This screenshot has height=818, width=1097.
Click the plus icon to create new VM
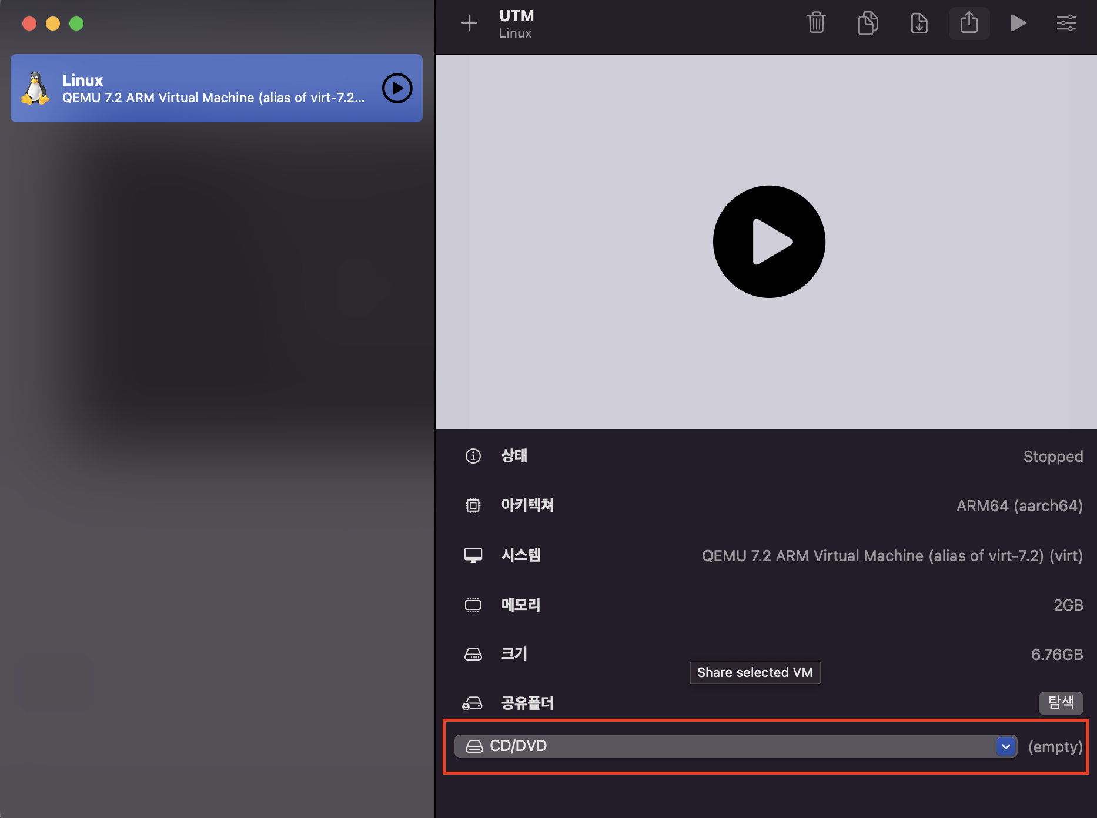469,24
